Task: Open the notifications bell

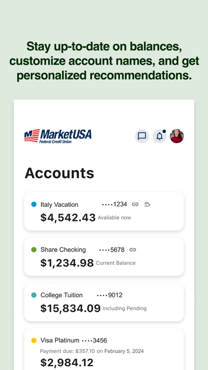Action: coord(160,136)
